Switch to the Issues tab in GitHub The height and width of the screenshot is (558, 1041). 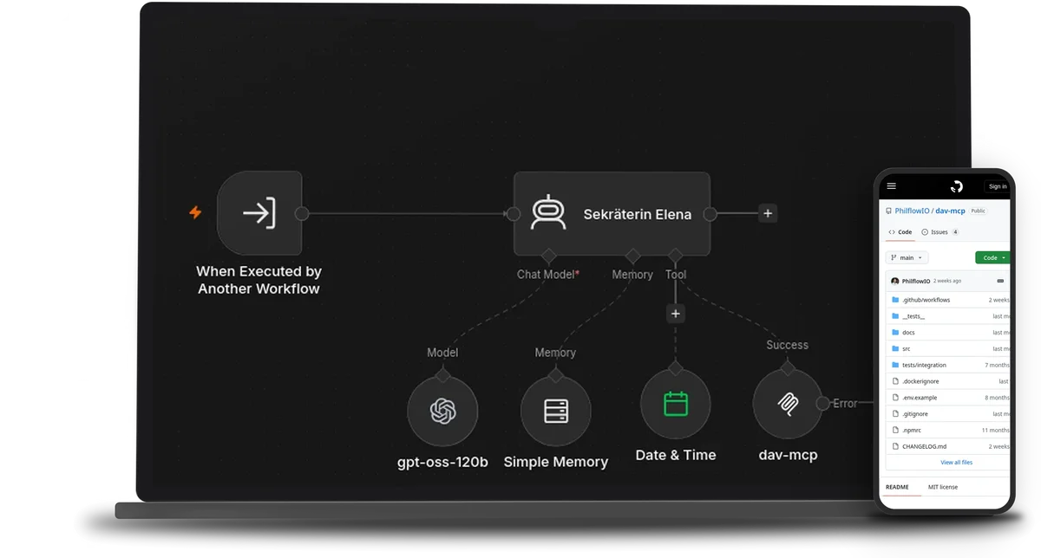click(940, 232)
